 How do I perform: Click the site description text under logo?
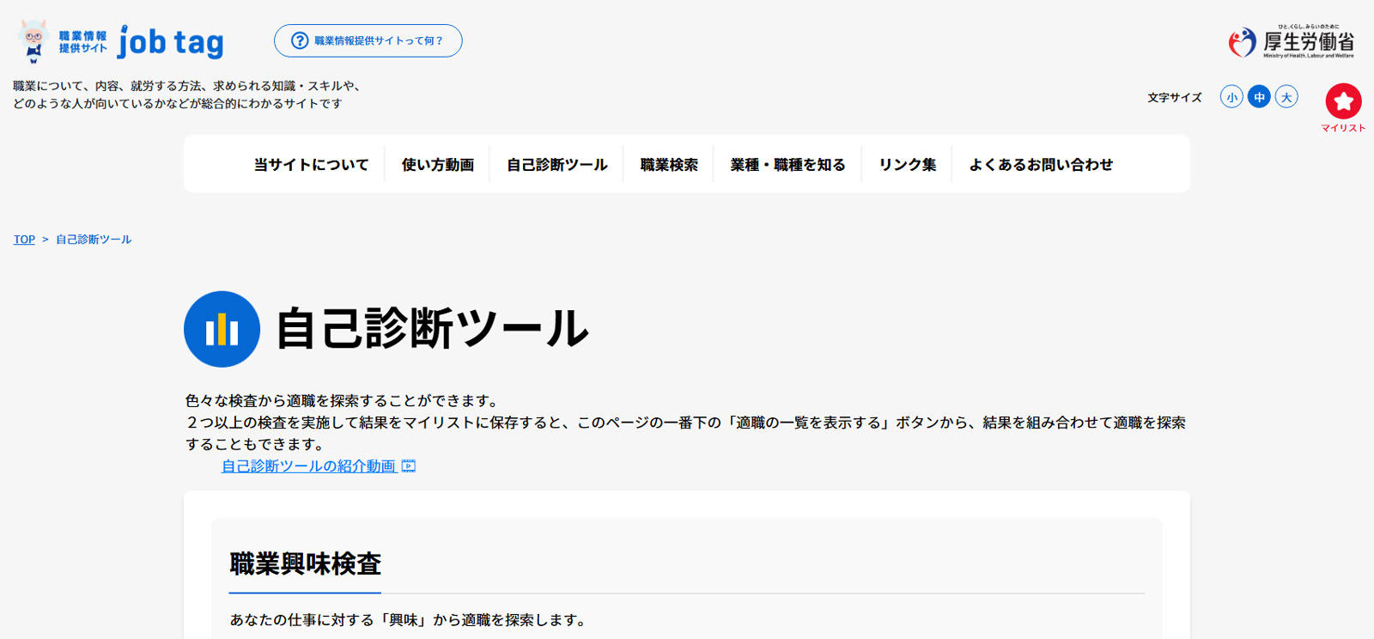(187, 94)
